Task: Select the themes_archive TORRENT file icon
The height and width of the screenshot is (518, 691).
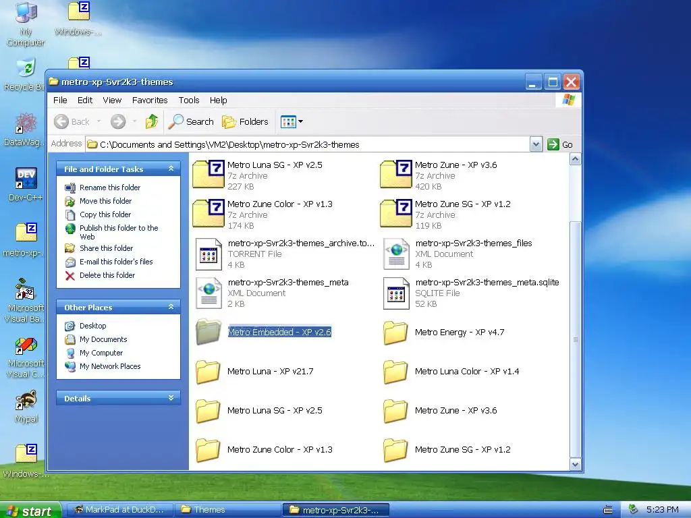Action: 209,254
